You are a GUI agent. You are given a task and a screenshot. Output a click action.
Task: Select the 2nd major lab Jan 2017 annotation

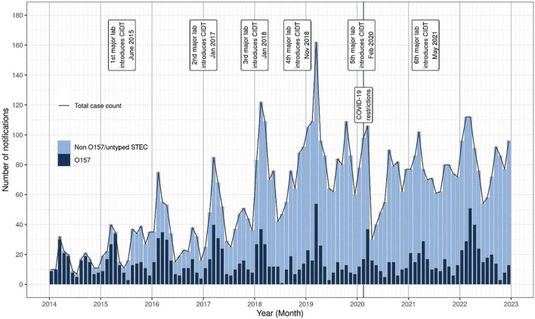click(x=204, y=45)
